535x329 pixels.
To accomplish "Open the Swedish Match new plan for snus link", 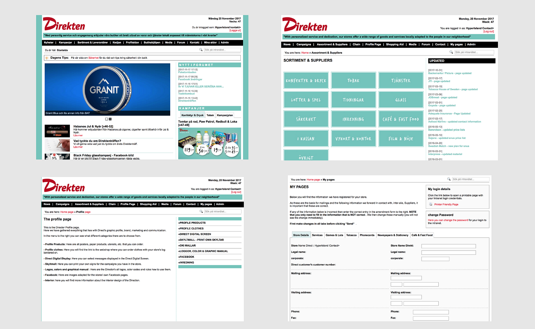I will [449, 146].
